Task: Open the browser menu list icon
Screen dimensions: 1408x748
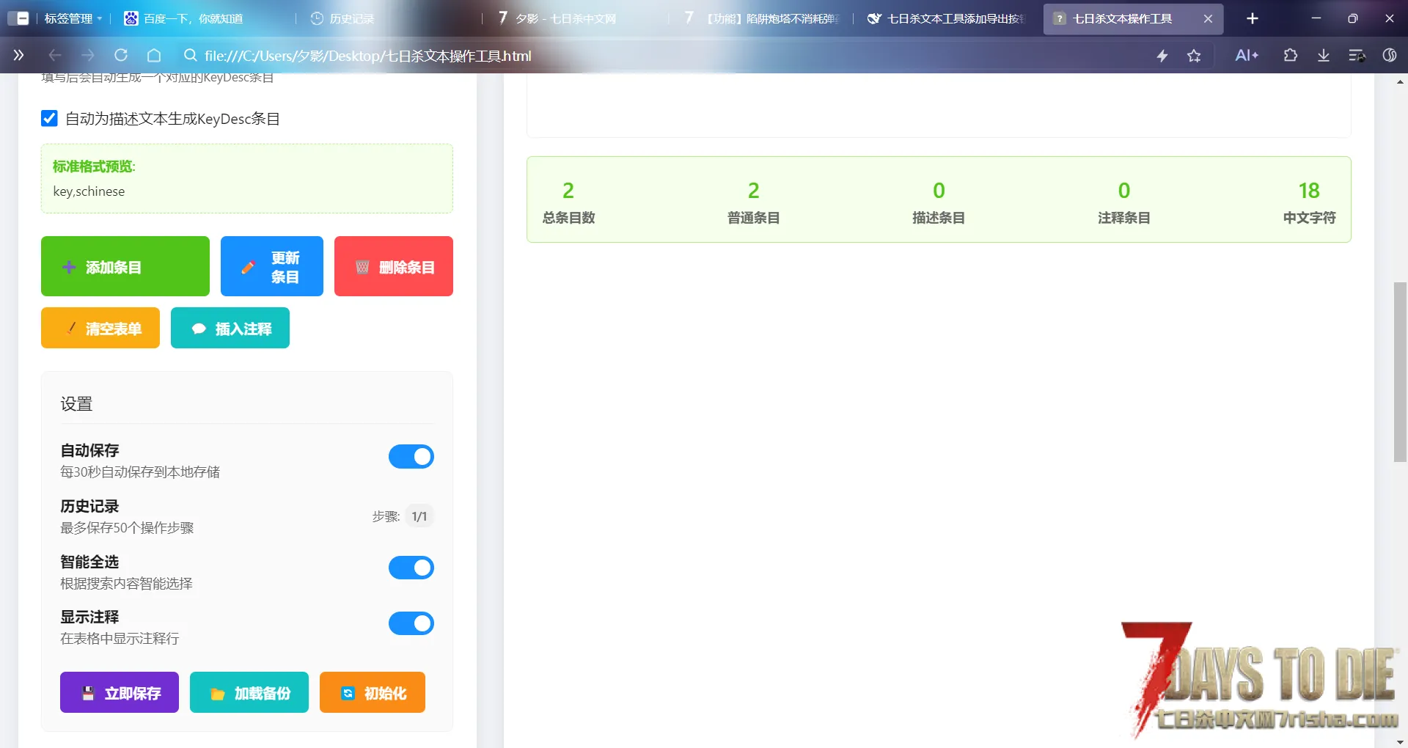Action: (1356, 56)
